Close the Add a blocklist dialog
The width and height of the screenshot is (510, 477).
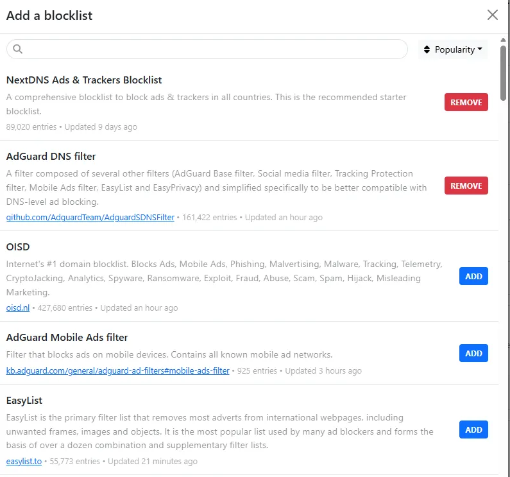[x=493, y=15]
